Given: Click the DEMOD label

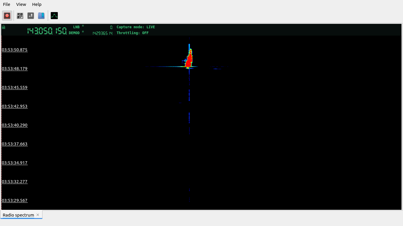Looking at the screenshot, I should pos(74,33).
